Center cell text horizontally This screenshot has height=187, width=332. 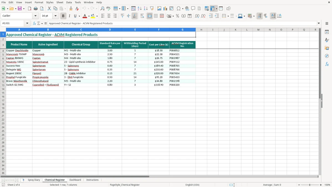109,16
